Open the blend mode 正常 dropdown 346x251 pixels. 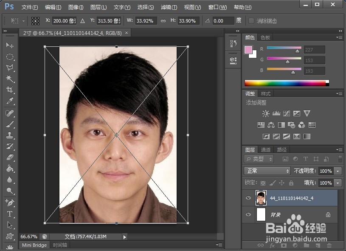pyautogui.click(x=267, y=171)
